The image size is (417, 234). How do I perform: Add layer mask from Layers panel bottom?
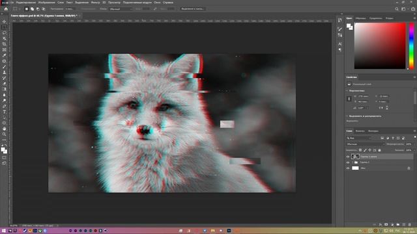click(x=386, y=225)
